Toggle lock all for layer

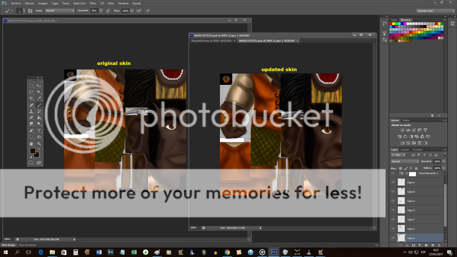pyautogui.click(x=416, y=168)
